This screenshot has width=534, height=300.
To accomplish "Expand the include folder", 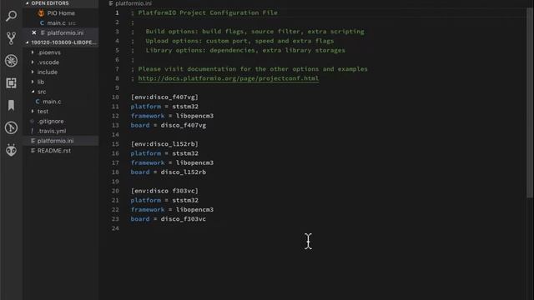I will (x=33, y=72).
